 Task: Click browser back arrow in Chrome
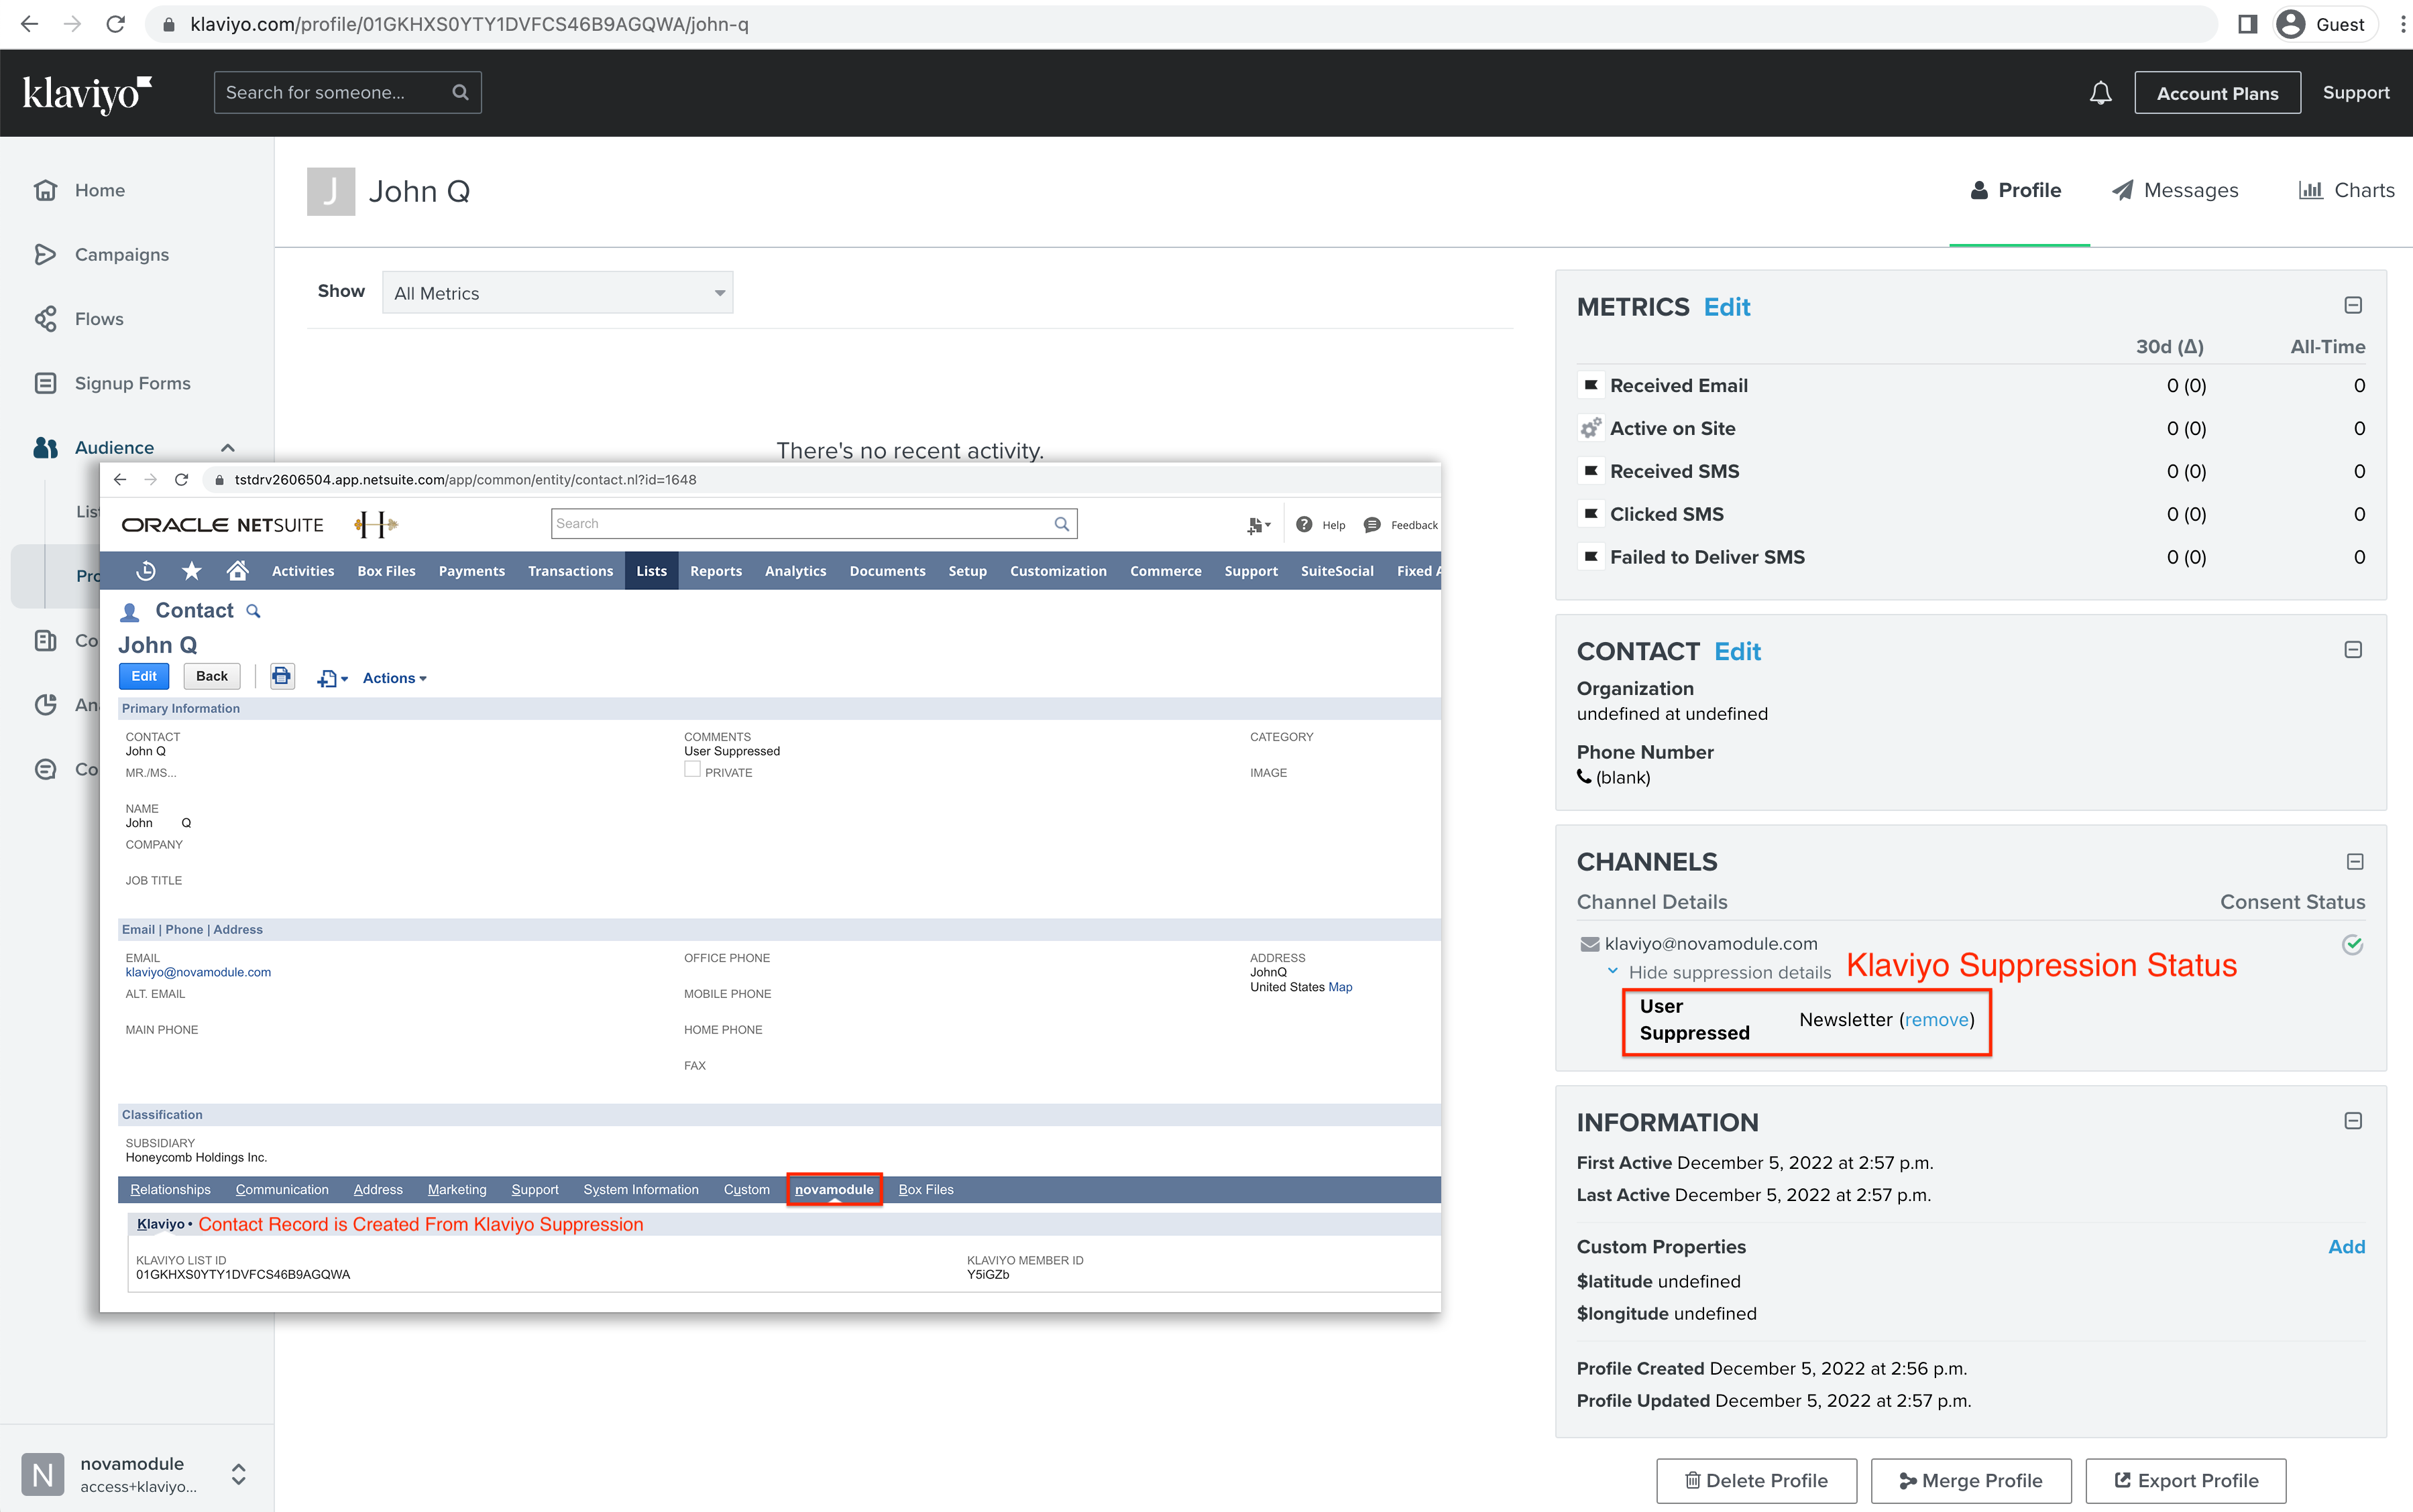coord(29,24)
